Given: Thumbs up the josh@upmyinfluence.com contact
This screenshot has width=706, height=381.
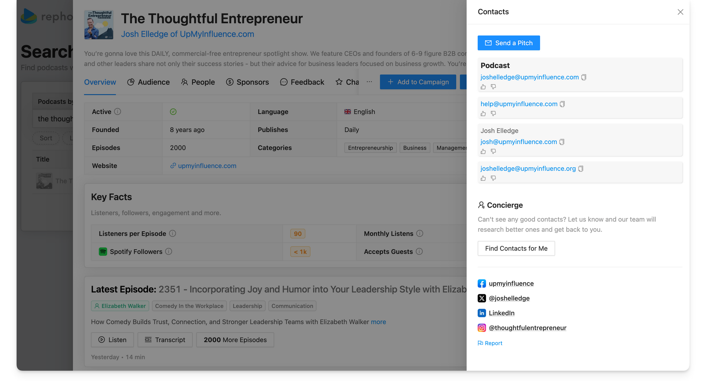Looking at the screenshot, I should [483, 151].
